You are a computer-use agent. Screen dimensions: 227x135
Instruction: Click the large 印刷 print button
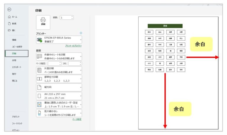[43, 22]
